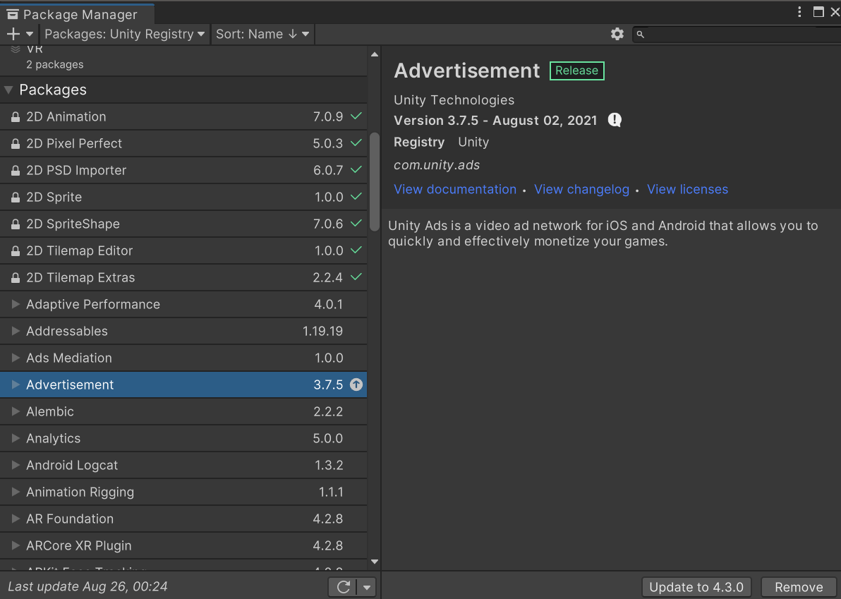841x599 pixels.
Task: Click the lock icon beside 2D Sprite
Action: (x=16, y=198)
